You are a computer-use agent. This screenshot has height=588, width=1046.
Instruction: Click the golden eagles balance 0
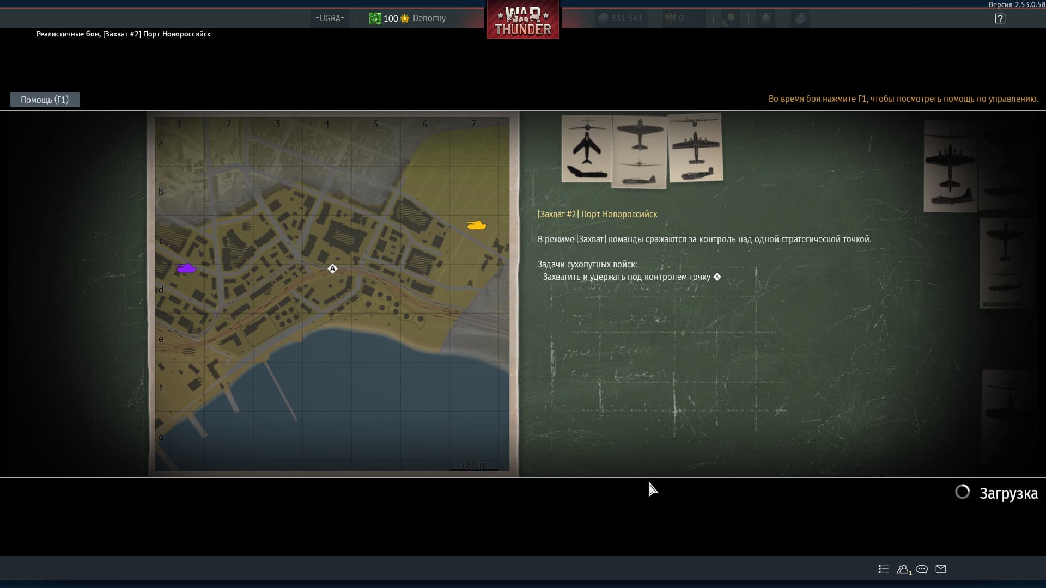pyautogui.click(x=676, y=19)
